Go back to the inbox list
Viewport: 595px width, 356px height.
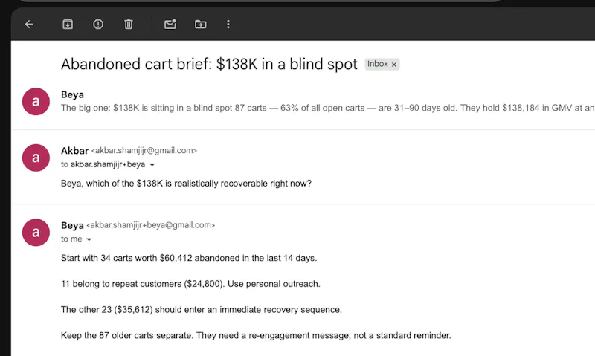tap(29, 25)
